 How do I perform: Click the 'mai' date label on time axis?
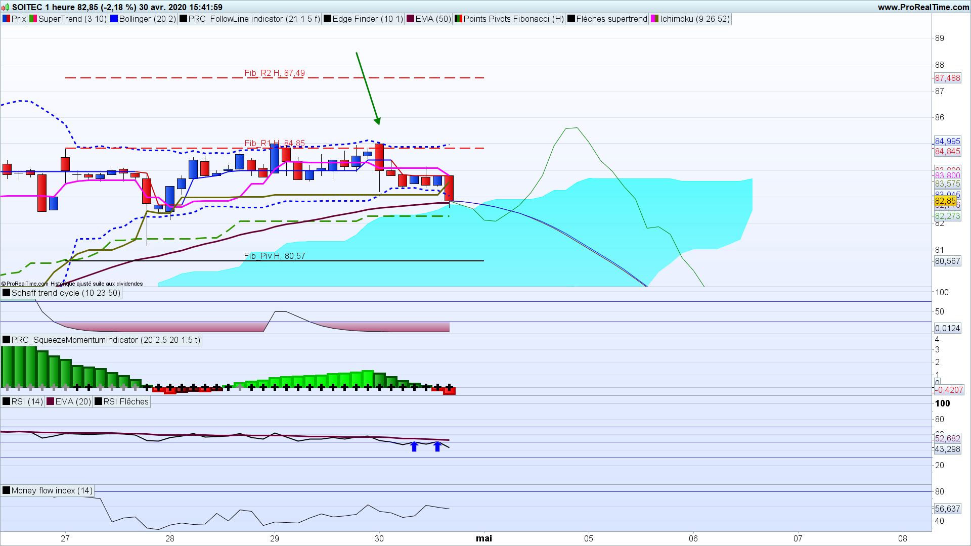click(483, 538)
